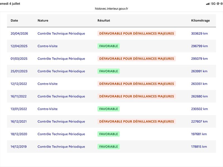
Task: Select the Résultat column header
Action: pos(104,20)
